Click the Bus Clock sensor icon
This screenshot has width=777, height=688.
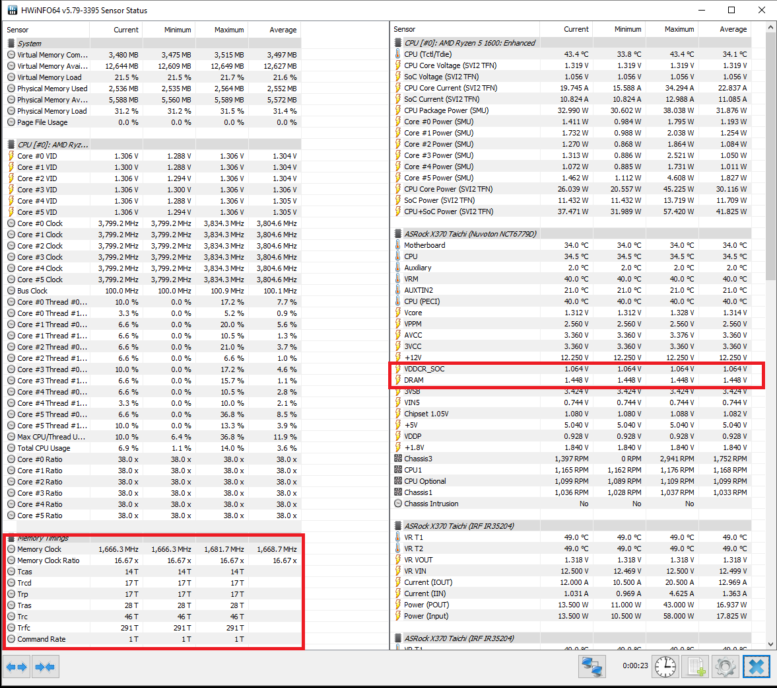(x=11, y=291)
